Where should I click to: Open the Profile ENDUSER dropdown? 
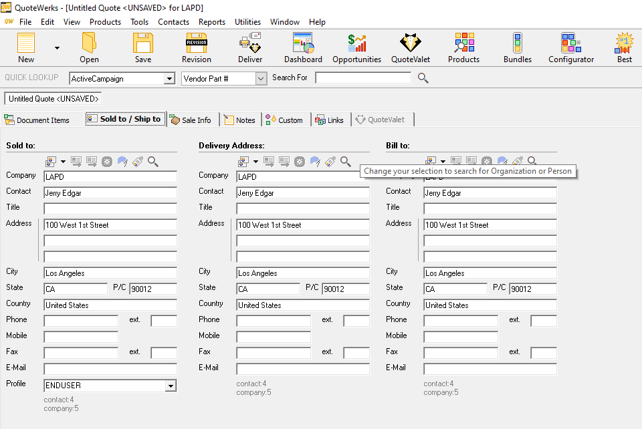171,386
